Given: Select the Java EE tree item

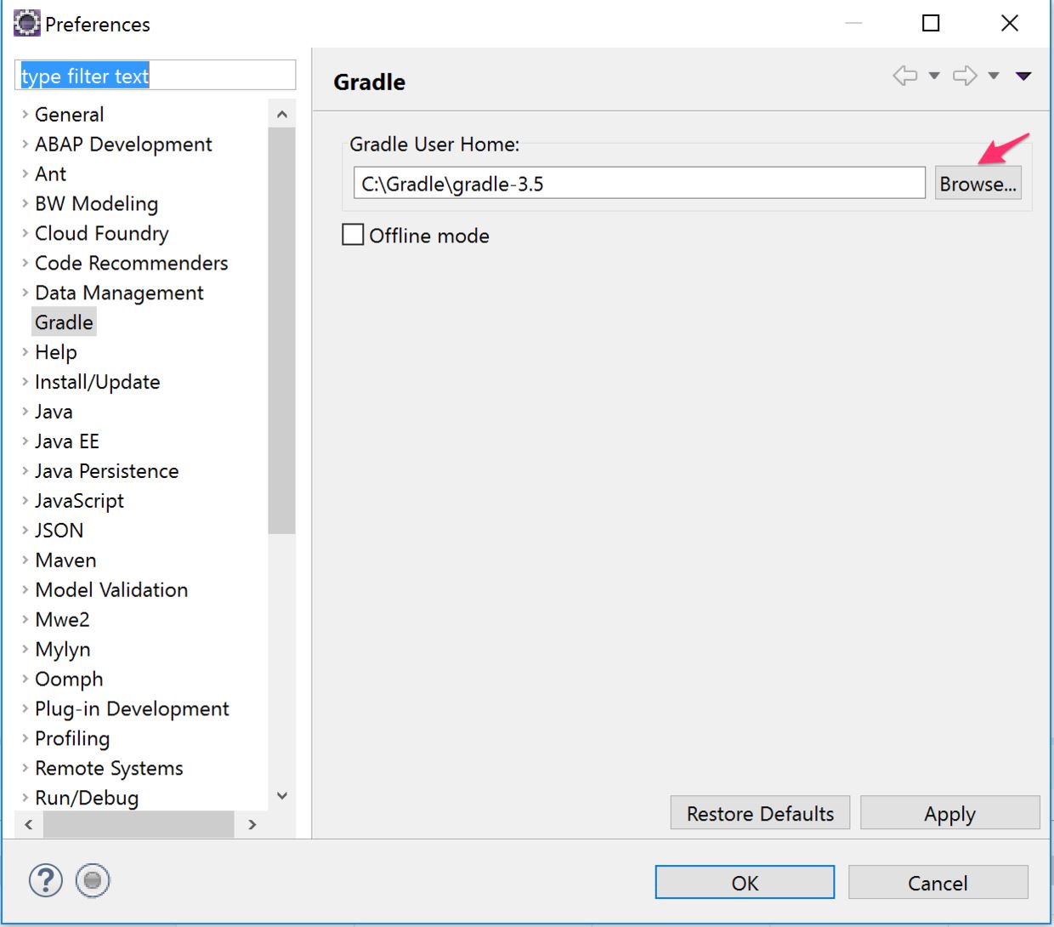Looking at the screenshot, I should pyautogui.click(x=67, y=441).
